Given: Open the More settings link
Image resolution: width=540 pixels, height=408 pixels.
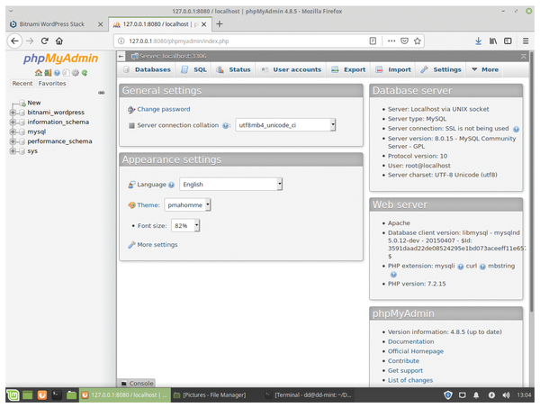Looking at the screenshot, I should [157, 245].
